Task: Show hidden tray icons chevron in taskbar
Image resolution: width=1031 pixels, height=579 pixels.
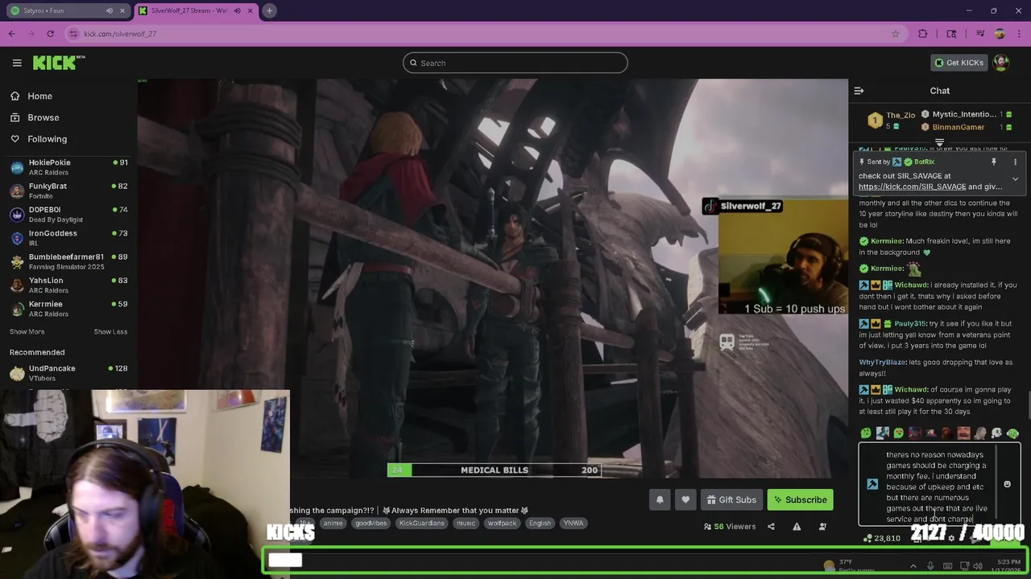Action: click(913, 566)
